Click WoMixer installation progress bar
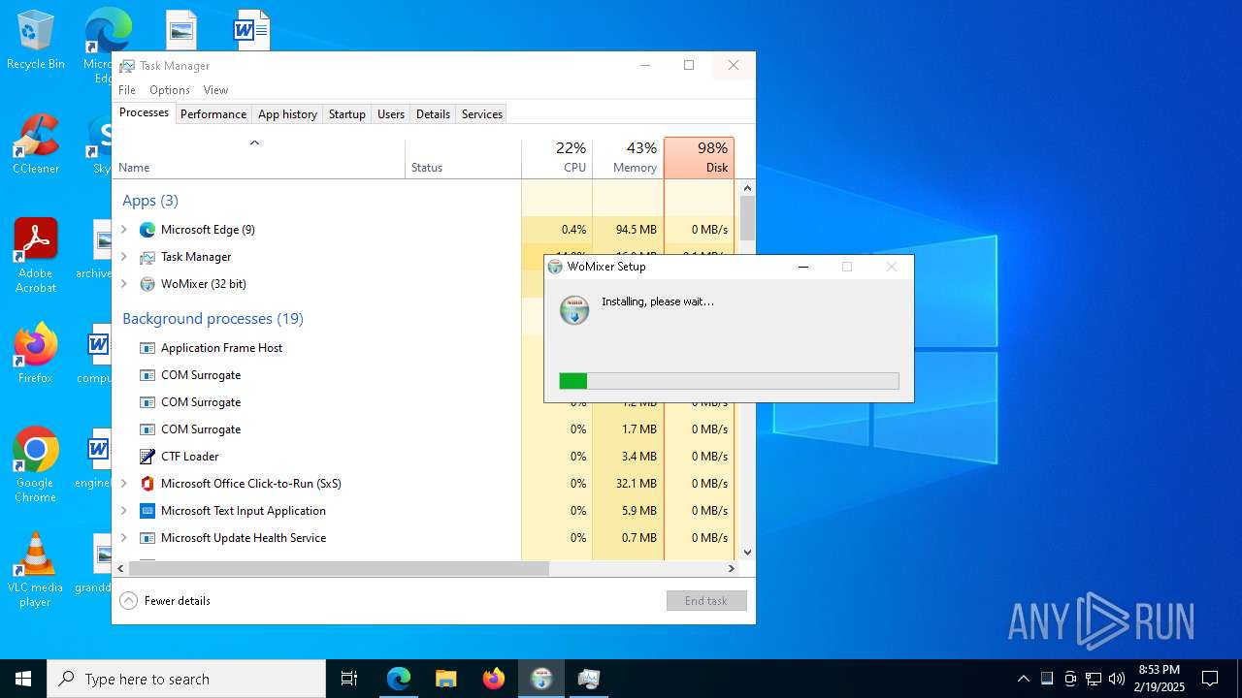Screen dimensions: 1242x698 (729, 381)
